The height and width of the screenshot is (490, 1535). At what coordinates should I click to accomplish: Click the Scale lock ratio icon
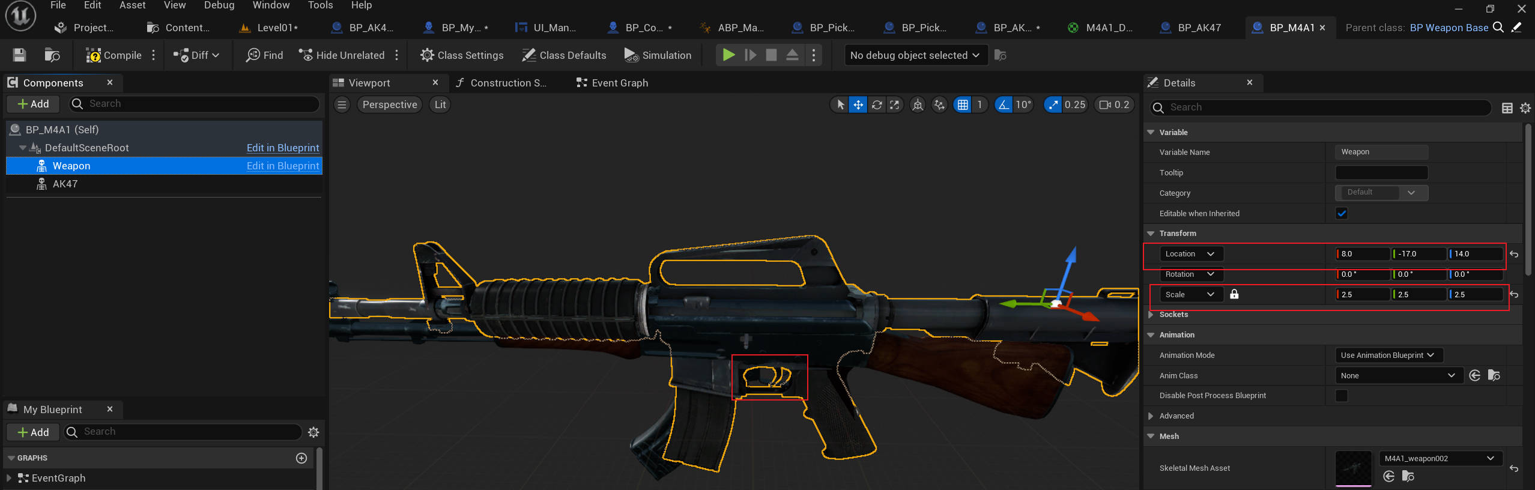tap(1234, 294)
